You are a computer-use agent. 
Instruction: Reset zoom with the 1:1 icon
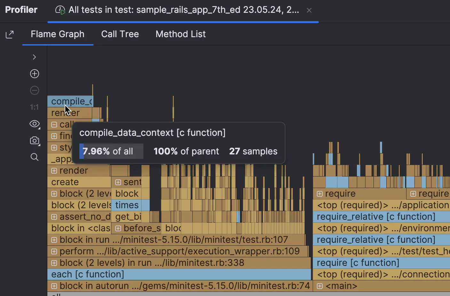35,107
